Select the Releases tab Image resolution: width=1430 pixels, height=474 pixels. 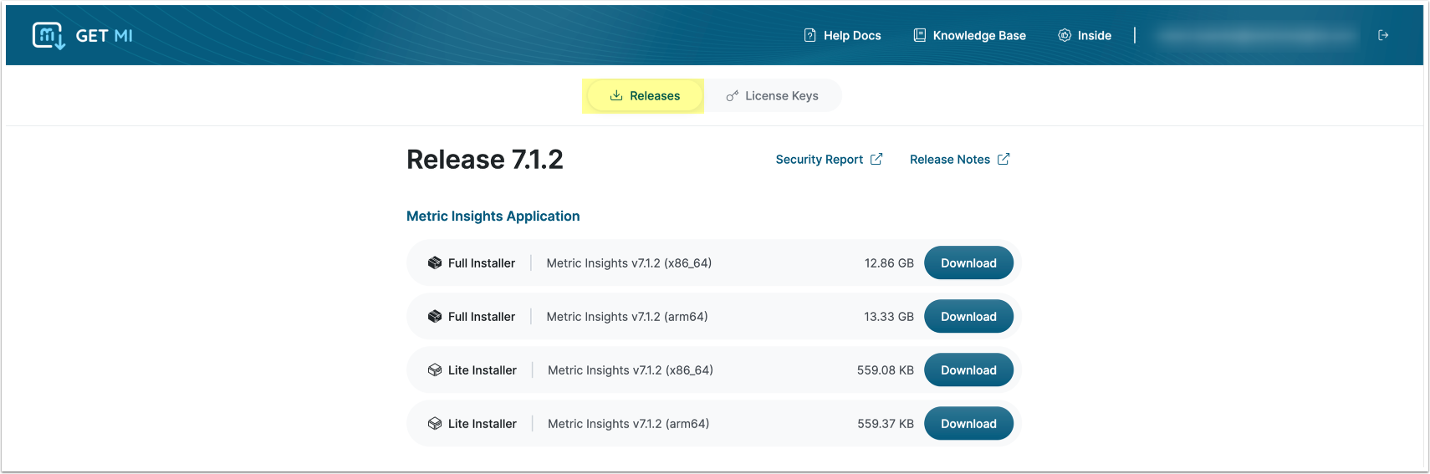(x=644, y=96)
